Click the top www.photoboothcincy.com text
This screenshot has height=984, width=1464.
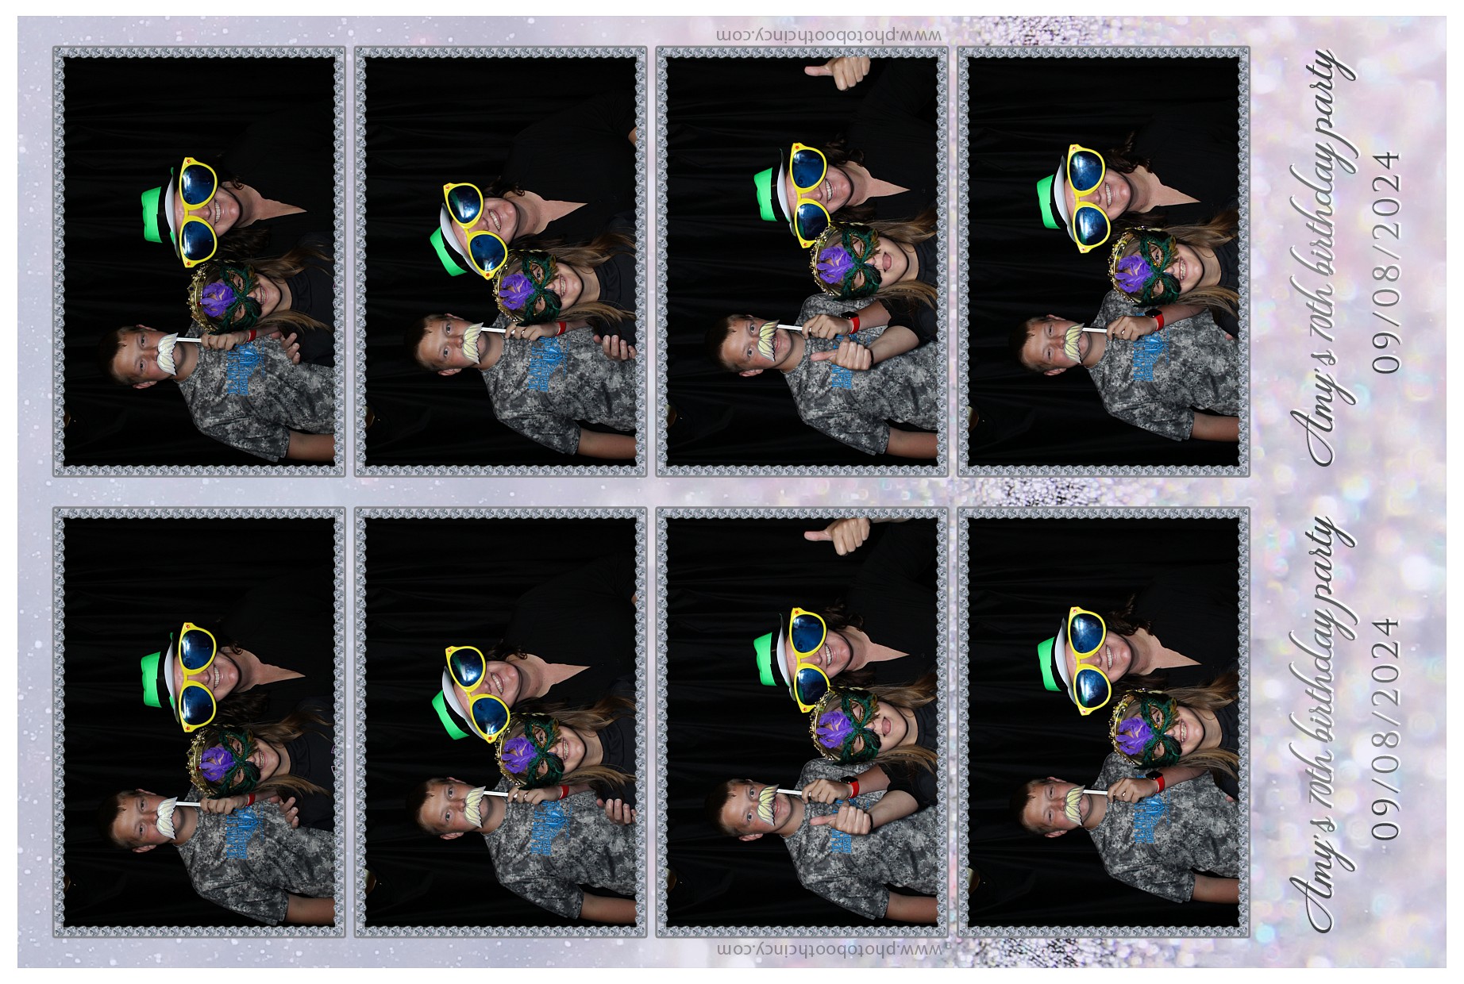(x=829, y=35)
